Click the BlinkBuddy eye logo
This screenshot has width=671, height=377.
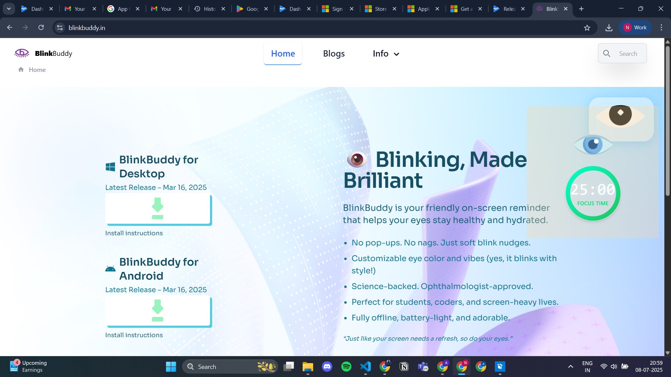(x=22, y=53)
